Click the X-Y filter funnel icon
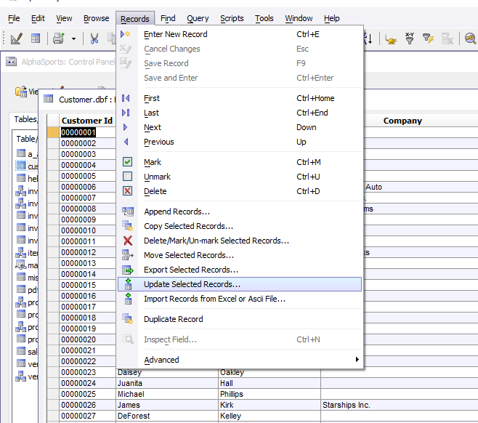The width and height of the screenshot is (478, 423). pos(410,39)
